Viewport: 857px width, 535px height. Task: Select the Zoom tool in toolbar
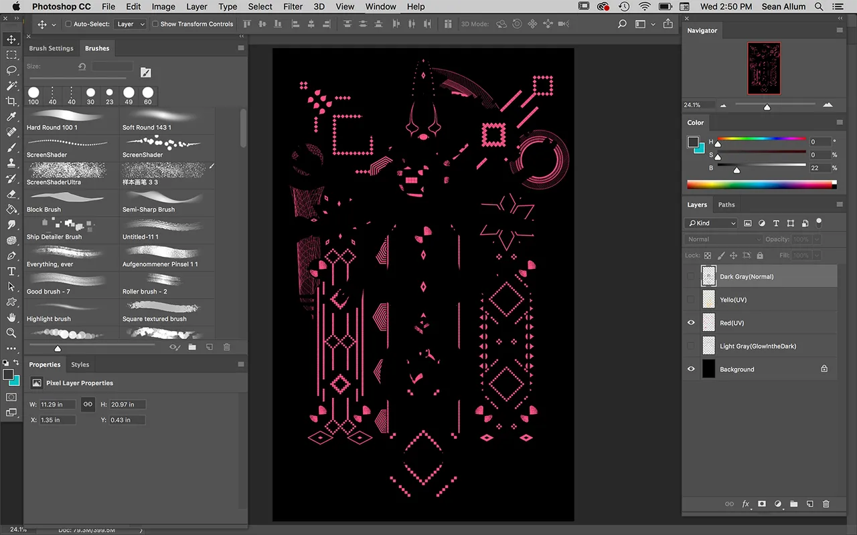(x=11, y=332)
